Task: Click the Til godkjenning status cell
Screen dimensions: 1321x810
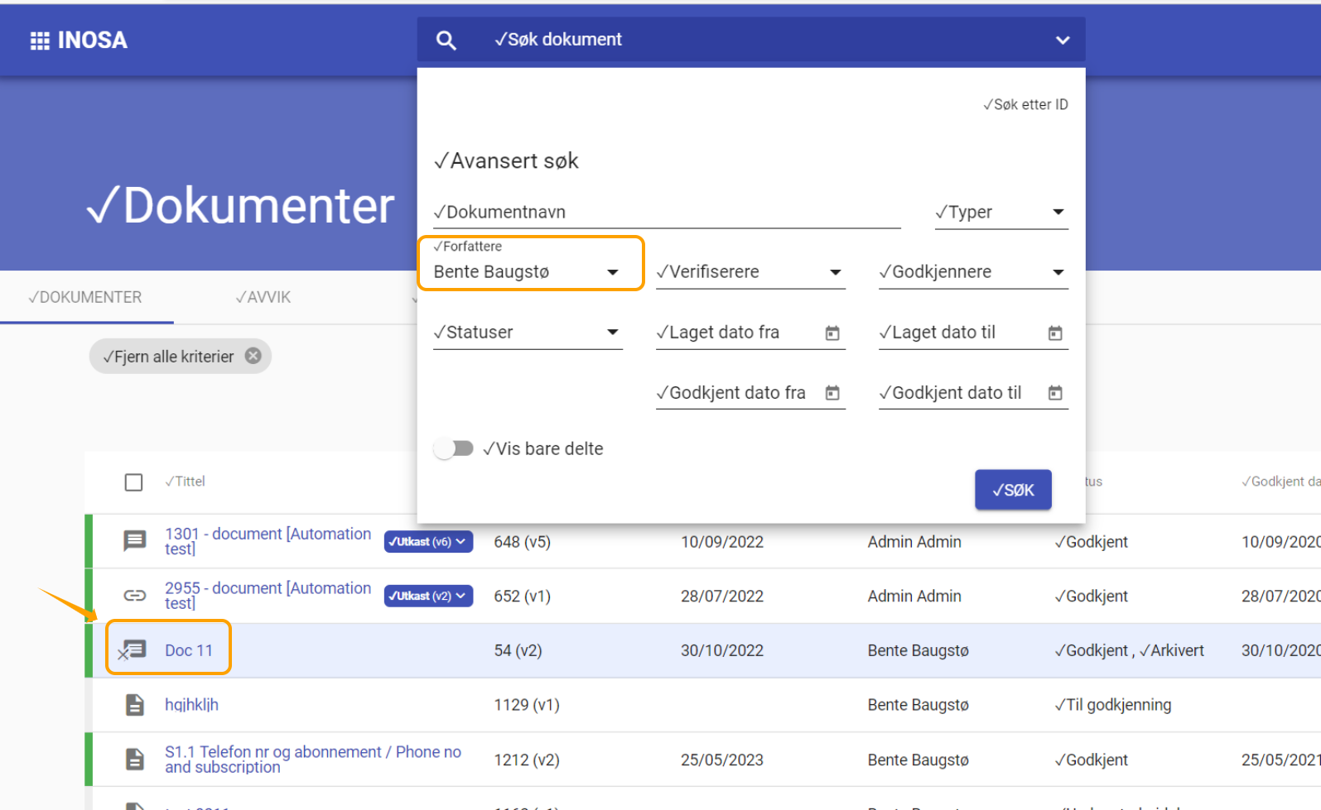Action: [1113, 705]
